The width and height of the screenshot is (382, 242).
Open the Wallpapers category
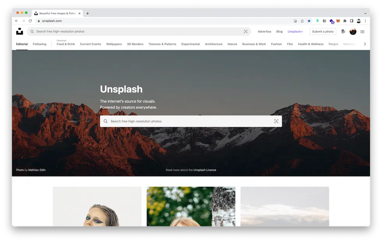click(x=114, y=44)
